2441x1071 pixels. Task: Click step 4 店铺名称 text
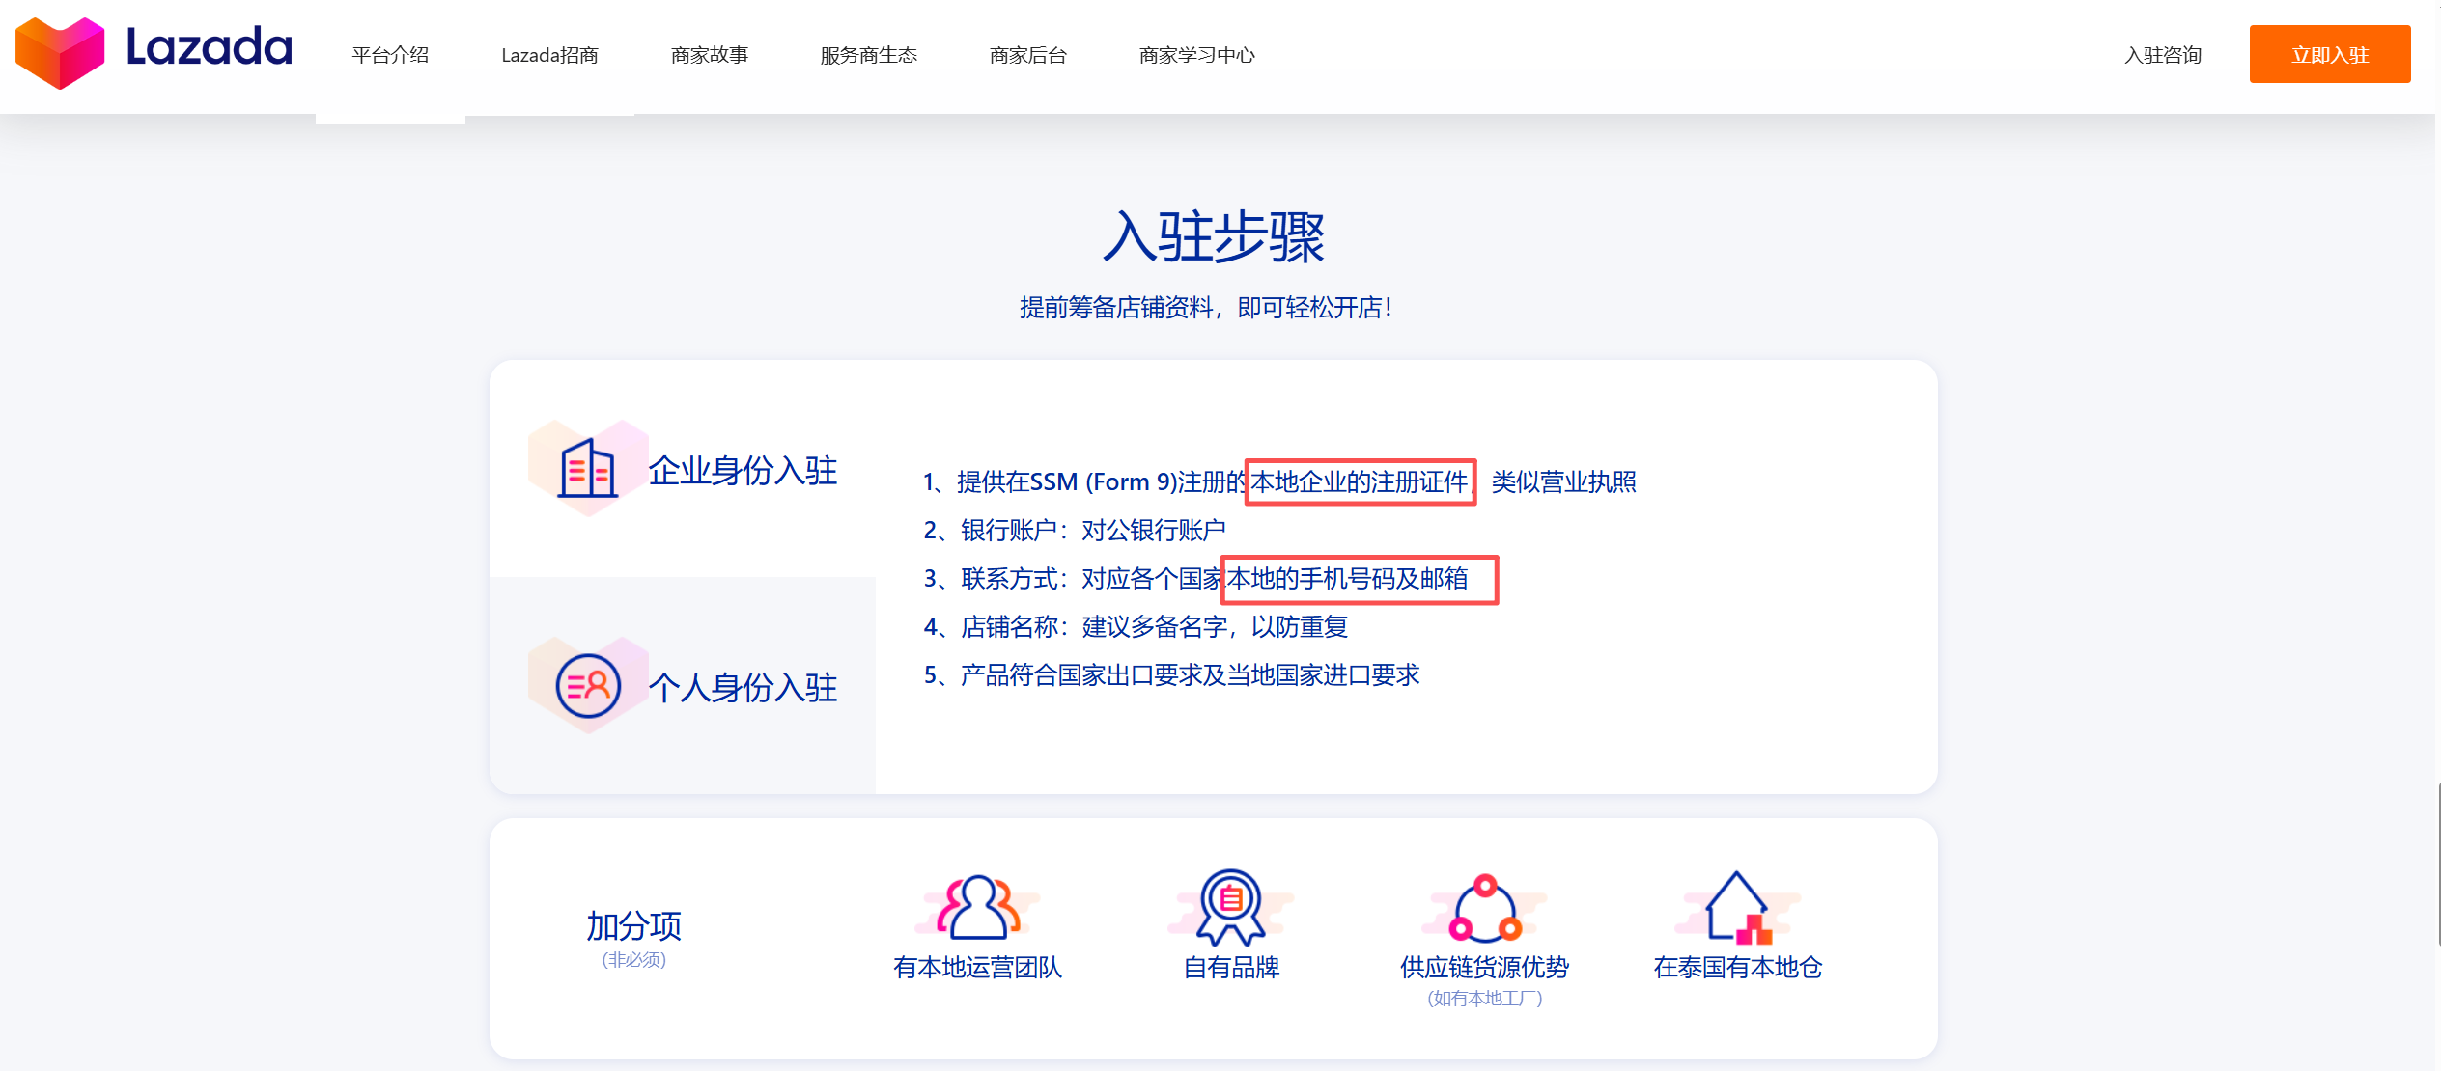(1136, 626)
